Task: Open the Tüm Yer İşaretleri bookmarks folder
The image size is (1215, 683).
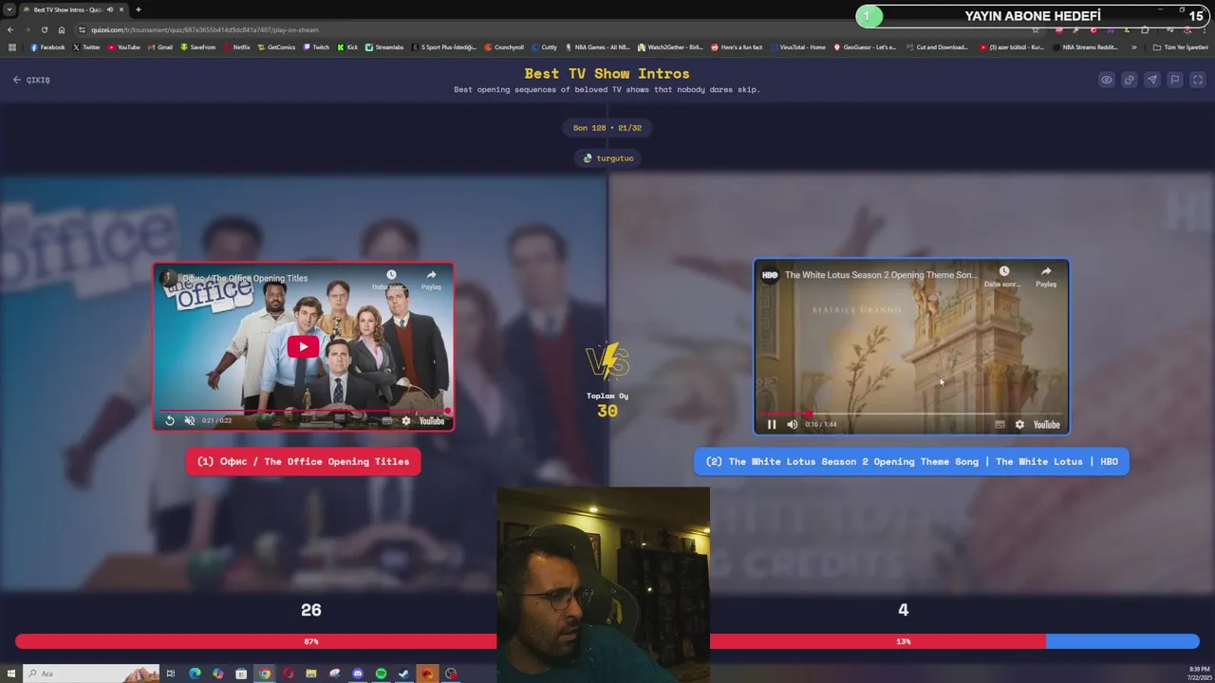Action: pos(1180,47)
